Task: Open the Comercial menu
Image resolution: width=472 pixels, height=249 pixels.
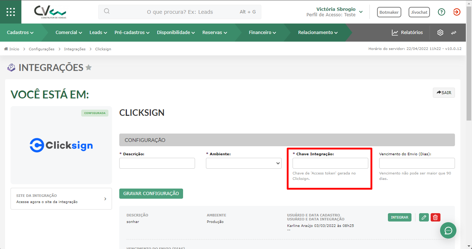Action: [x=69, y=33]
